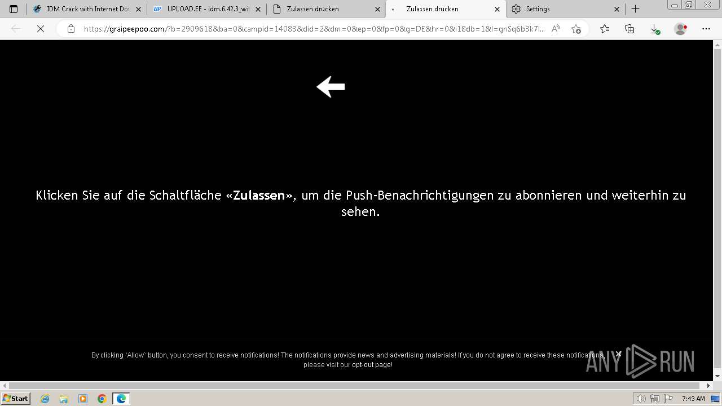Close the Settings tab
The width and height of the screenshot is (722, 406).
click(x=617, y=9)
